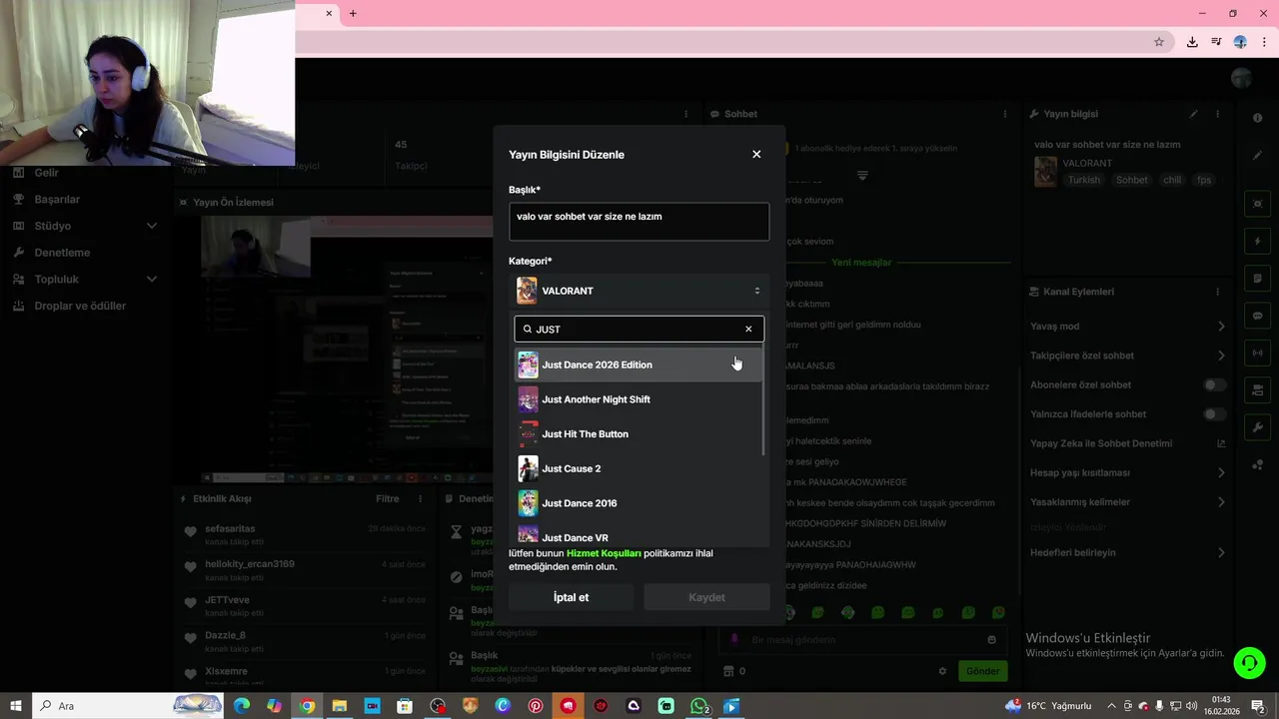1279x719 pixels.
Task: Click the Başlık title input field
Action: point(639,222)
